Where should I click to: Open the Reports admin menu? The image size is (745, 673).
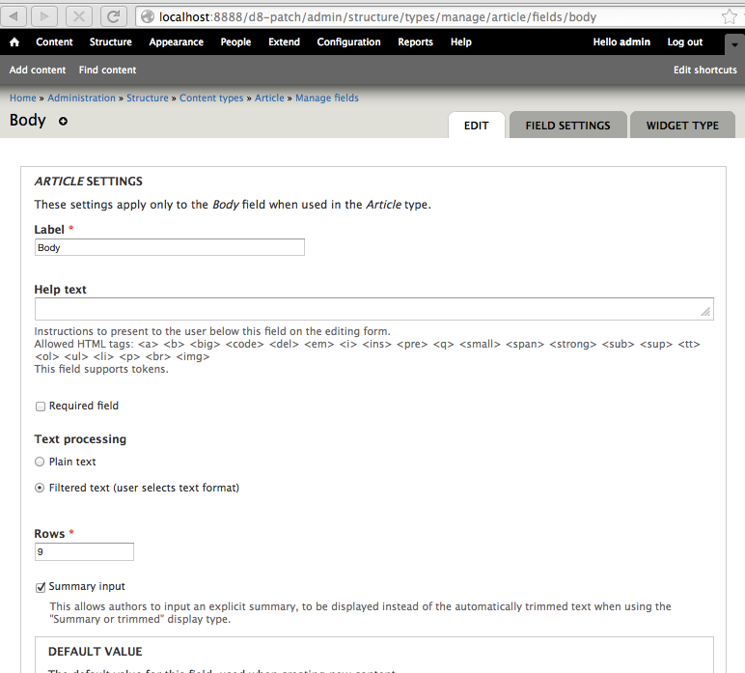pos(415,42)
